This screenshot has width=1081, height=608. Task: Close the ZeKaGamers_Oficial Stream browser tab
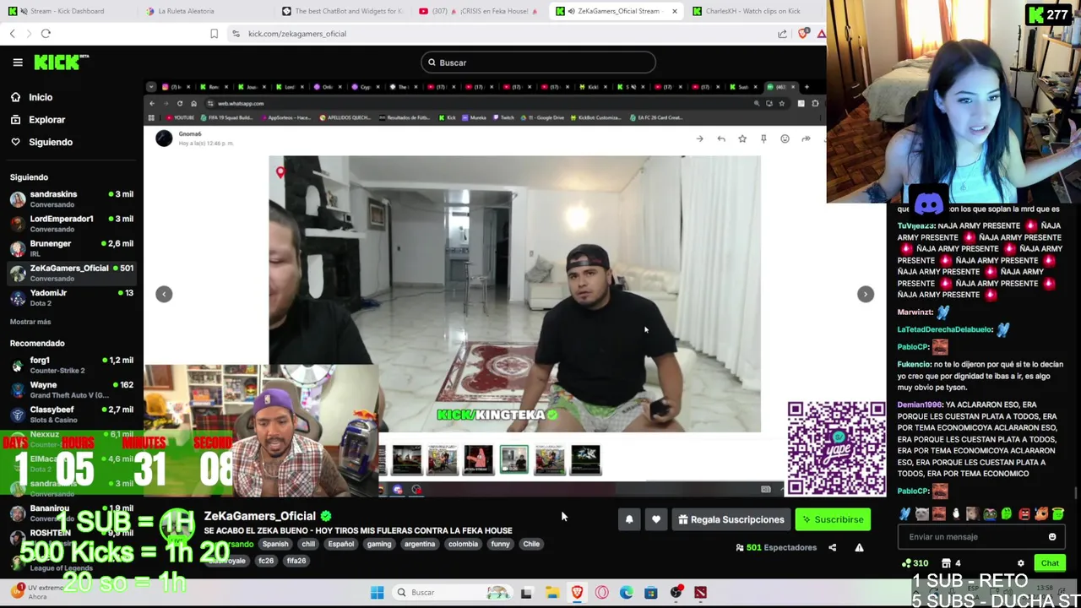[674, 11]
